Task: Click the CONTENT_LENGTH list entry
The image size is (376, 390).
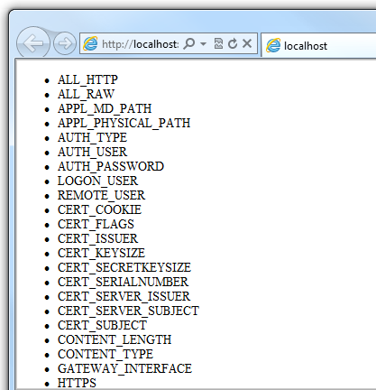Action: click(x=115, y=339)
